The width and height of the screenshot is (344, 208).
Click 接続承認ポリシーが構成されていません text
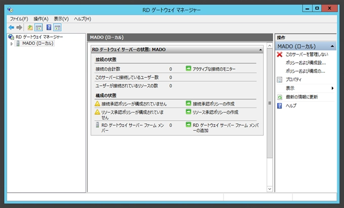pos(134,104)
